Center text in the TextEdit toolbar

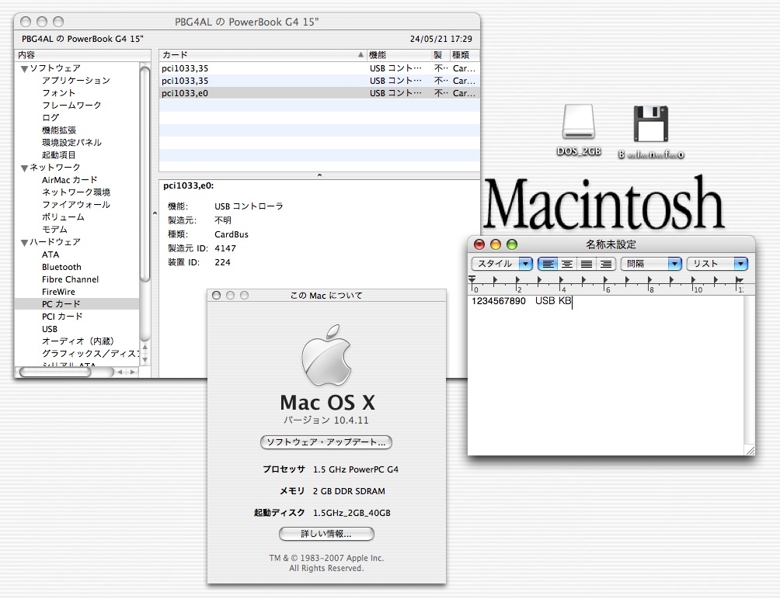567,264
